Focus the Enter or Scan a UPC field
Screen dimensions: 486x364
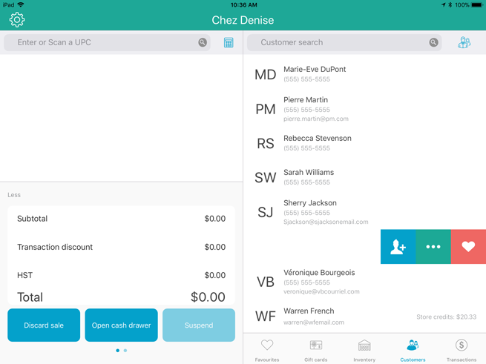tap(104, 43)
